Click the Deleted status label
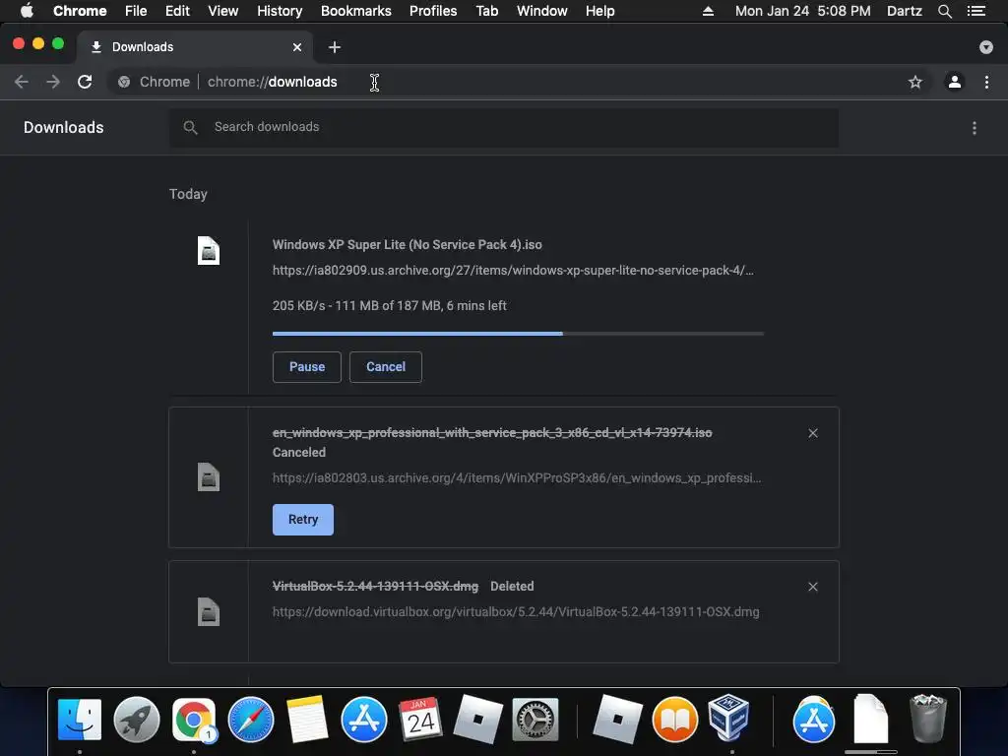 (x=512, y=587)
